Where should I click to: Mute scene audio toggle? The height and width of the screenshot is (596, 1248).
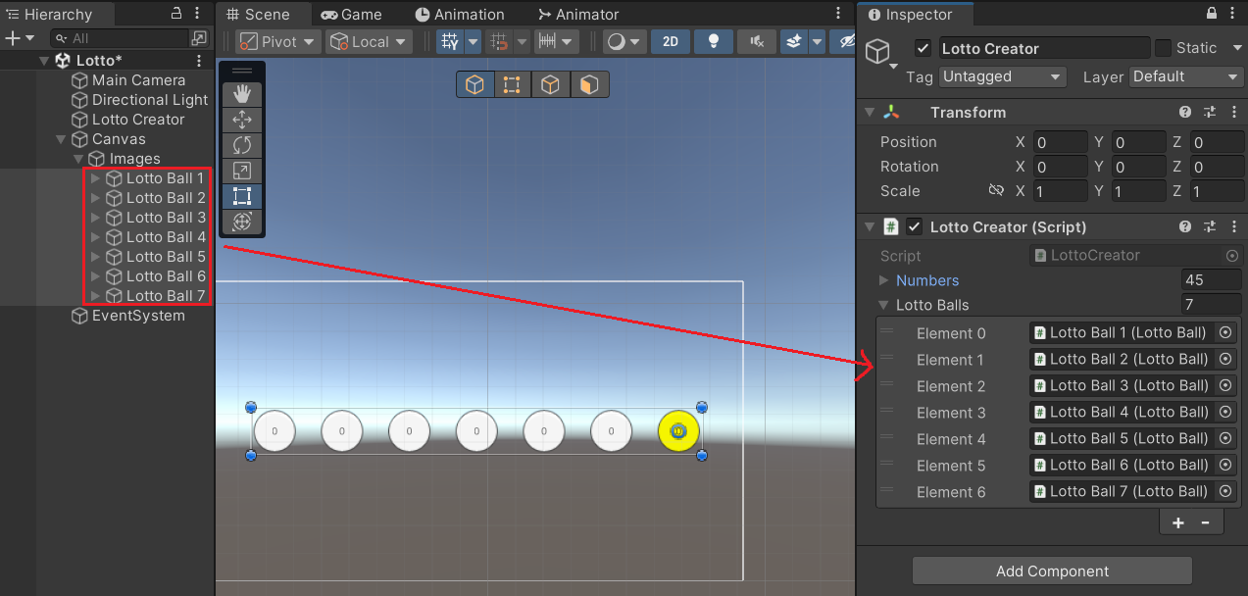[x=757, y=42]
